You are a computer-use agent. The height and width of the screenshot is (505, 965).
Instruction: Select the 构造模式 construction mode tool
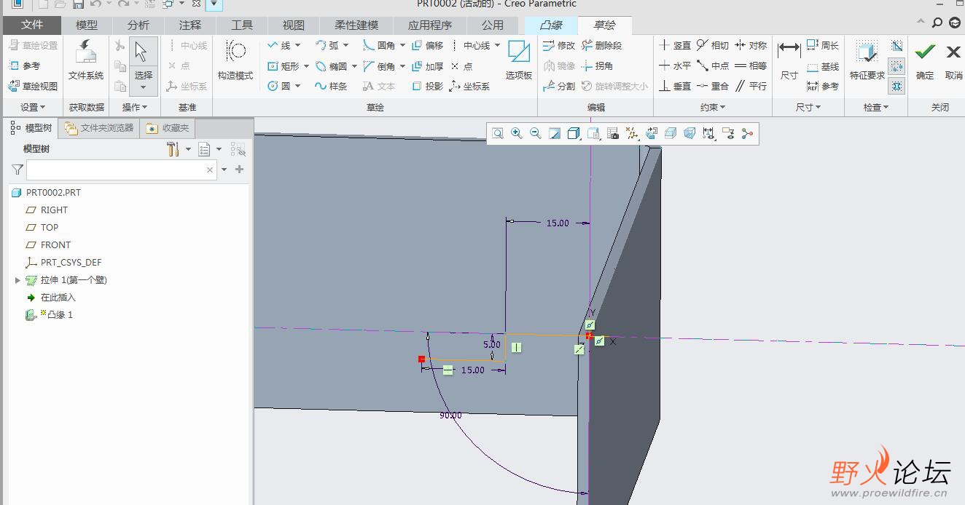[x=235, y=60]
